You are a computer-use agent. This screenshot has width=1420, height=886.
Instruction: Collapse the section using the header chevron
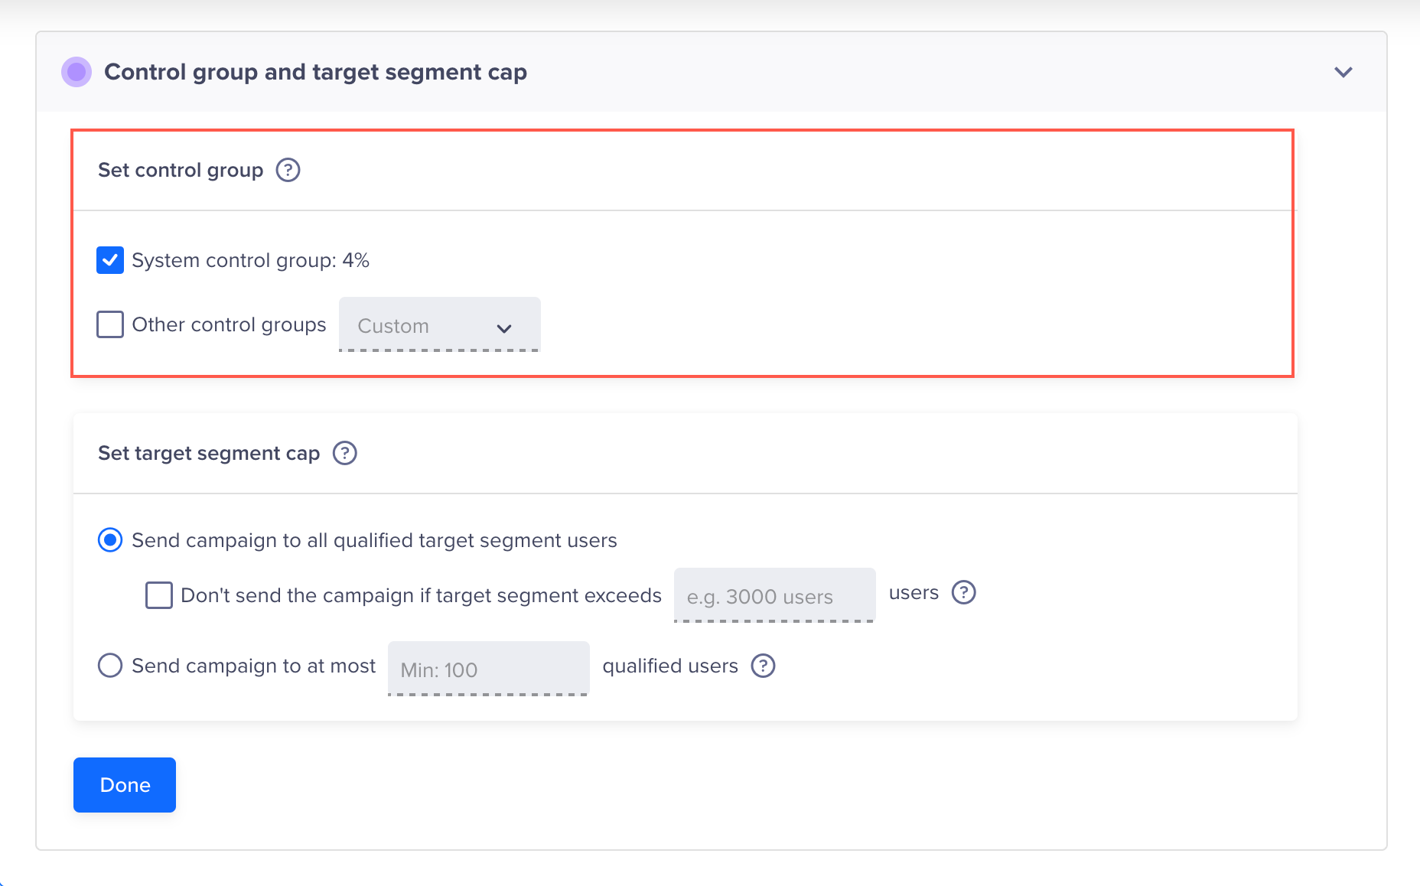(1343, 72)
